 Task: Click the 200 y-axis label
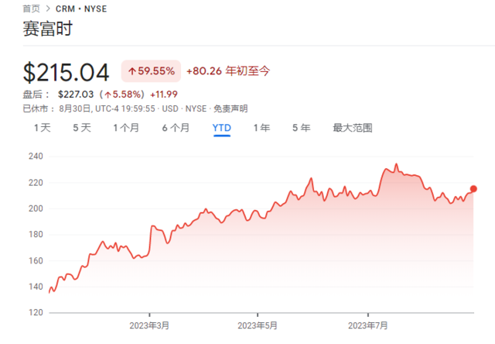point(36,208)
